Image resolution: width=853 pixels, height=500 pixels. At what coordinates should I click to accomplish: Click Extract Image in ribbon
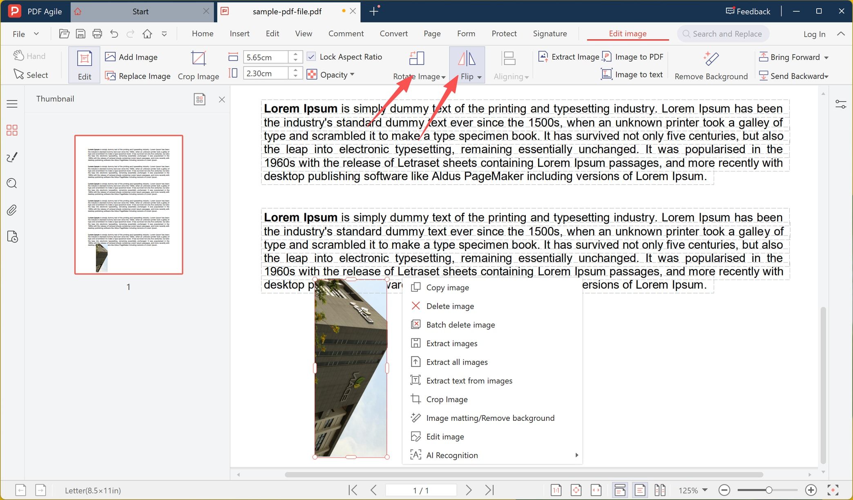click(569, 57)
